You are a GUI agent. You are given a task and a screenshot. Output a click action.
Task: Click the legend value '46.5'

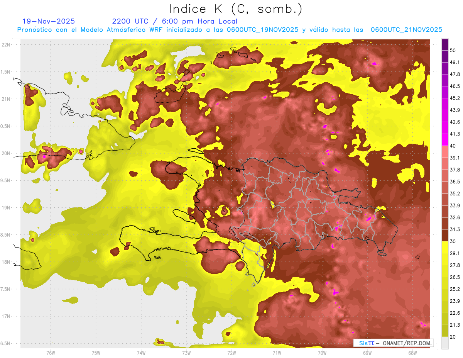pos(455,86)
